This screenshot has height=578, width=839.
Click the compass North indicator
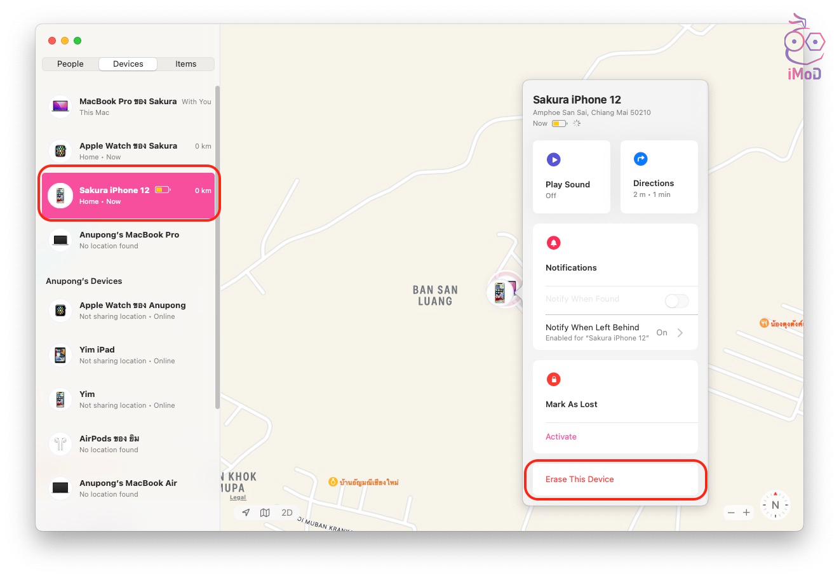coord(775,506)
